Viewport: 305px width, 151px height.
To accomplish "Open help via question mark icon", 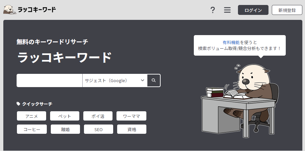I will tap(213, 10).
